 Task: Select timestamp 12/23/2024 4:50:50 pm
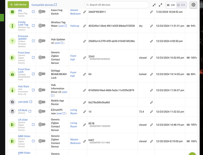(169, 41)
